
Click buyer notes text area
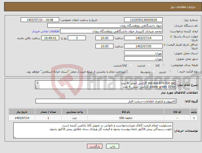93,130
